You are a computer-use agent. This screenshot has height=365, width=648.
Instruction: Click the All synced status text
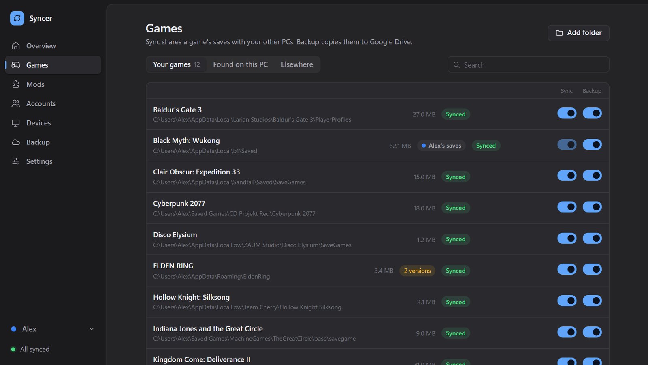(35, 349)
